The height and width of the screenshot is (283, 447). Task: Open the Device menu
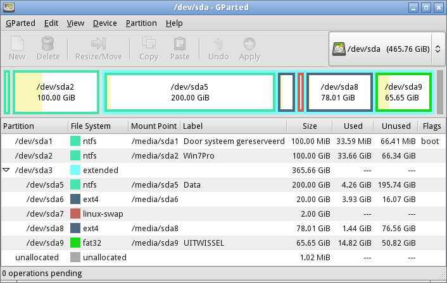pos(104,23)
